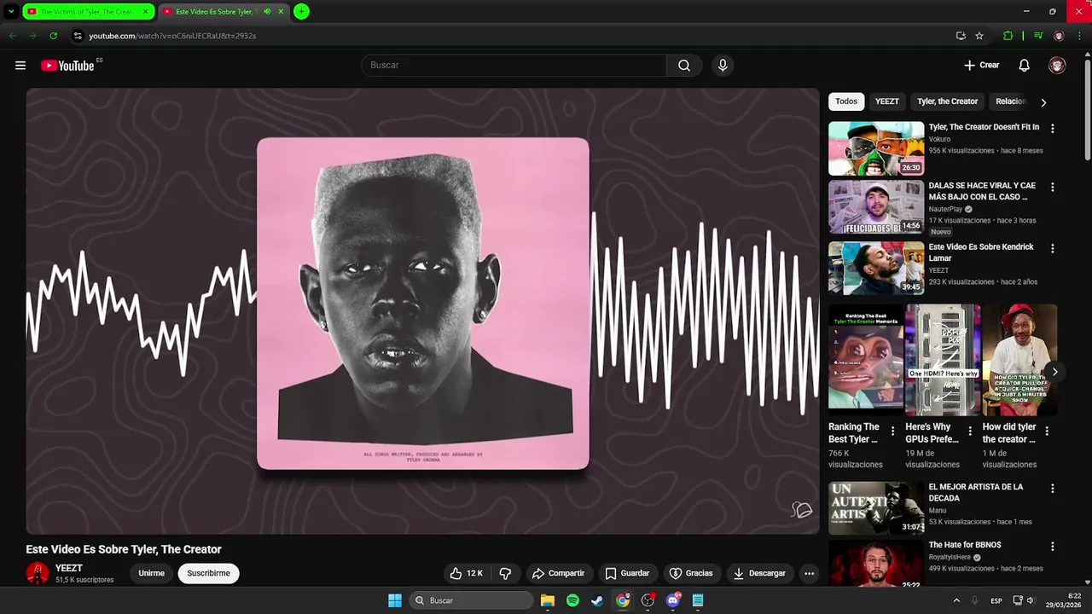Open browser extensions puzzle icon
The image size is (1092, 614).
[1008, 36]
